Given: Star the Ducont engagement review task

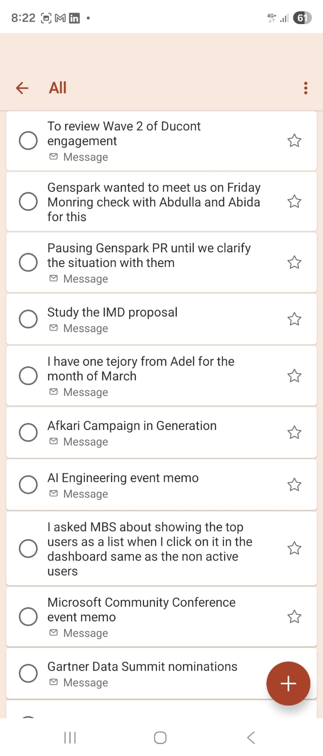Looking at the screenshot, I should click(x=294, y=140).
